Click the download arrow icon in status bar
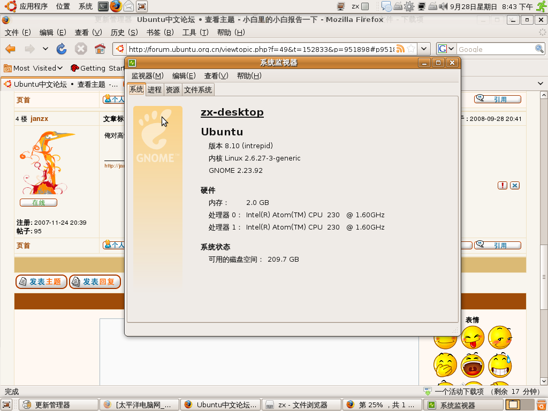The height and width of the screenshot is (411, 548). tap(427, 391)
